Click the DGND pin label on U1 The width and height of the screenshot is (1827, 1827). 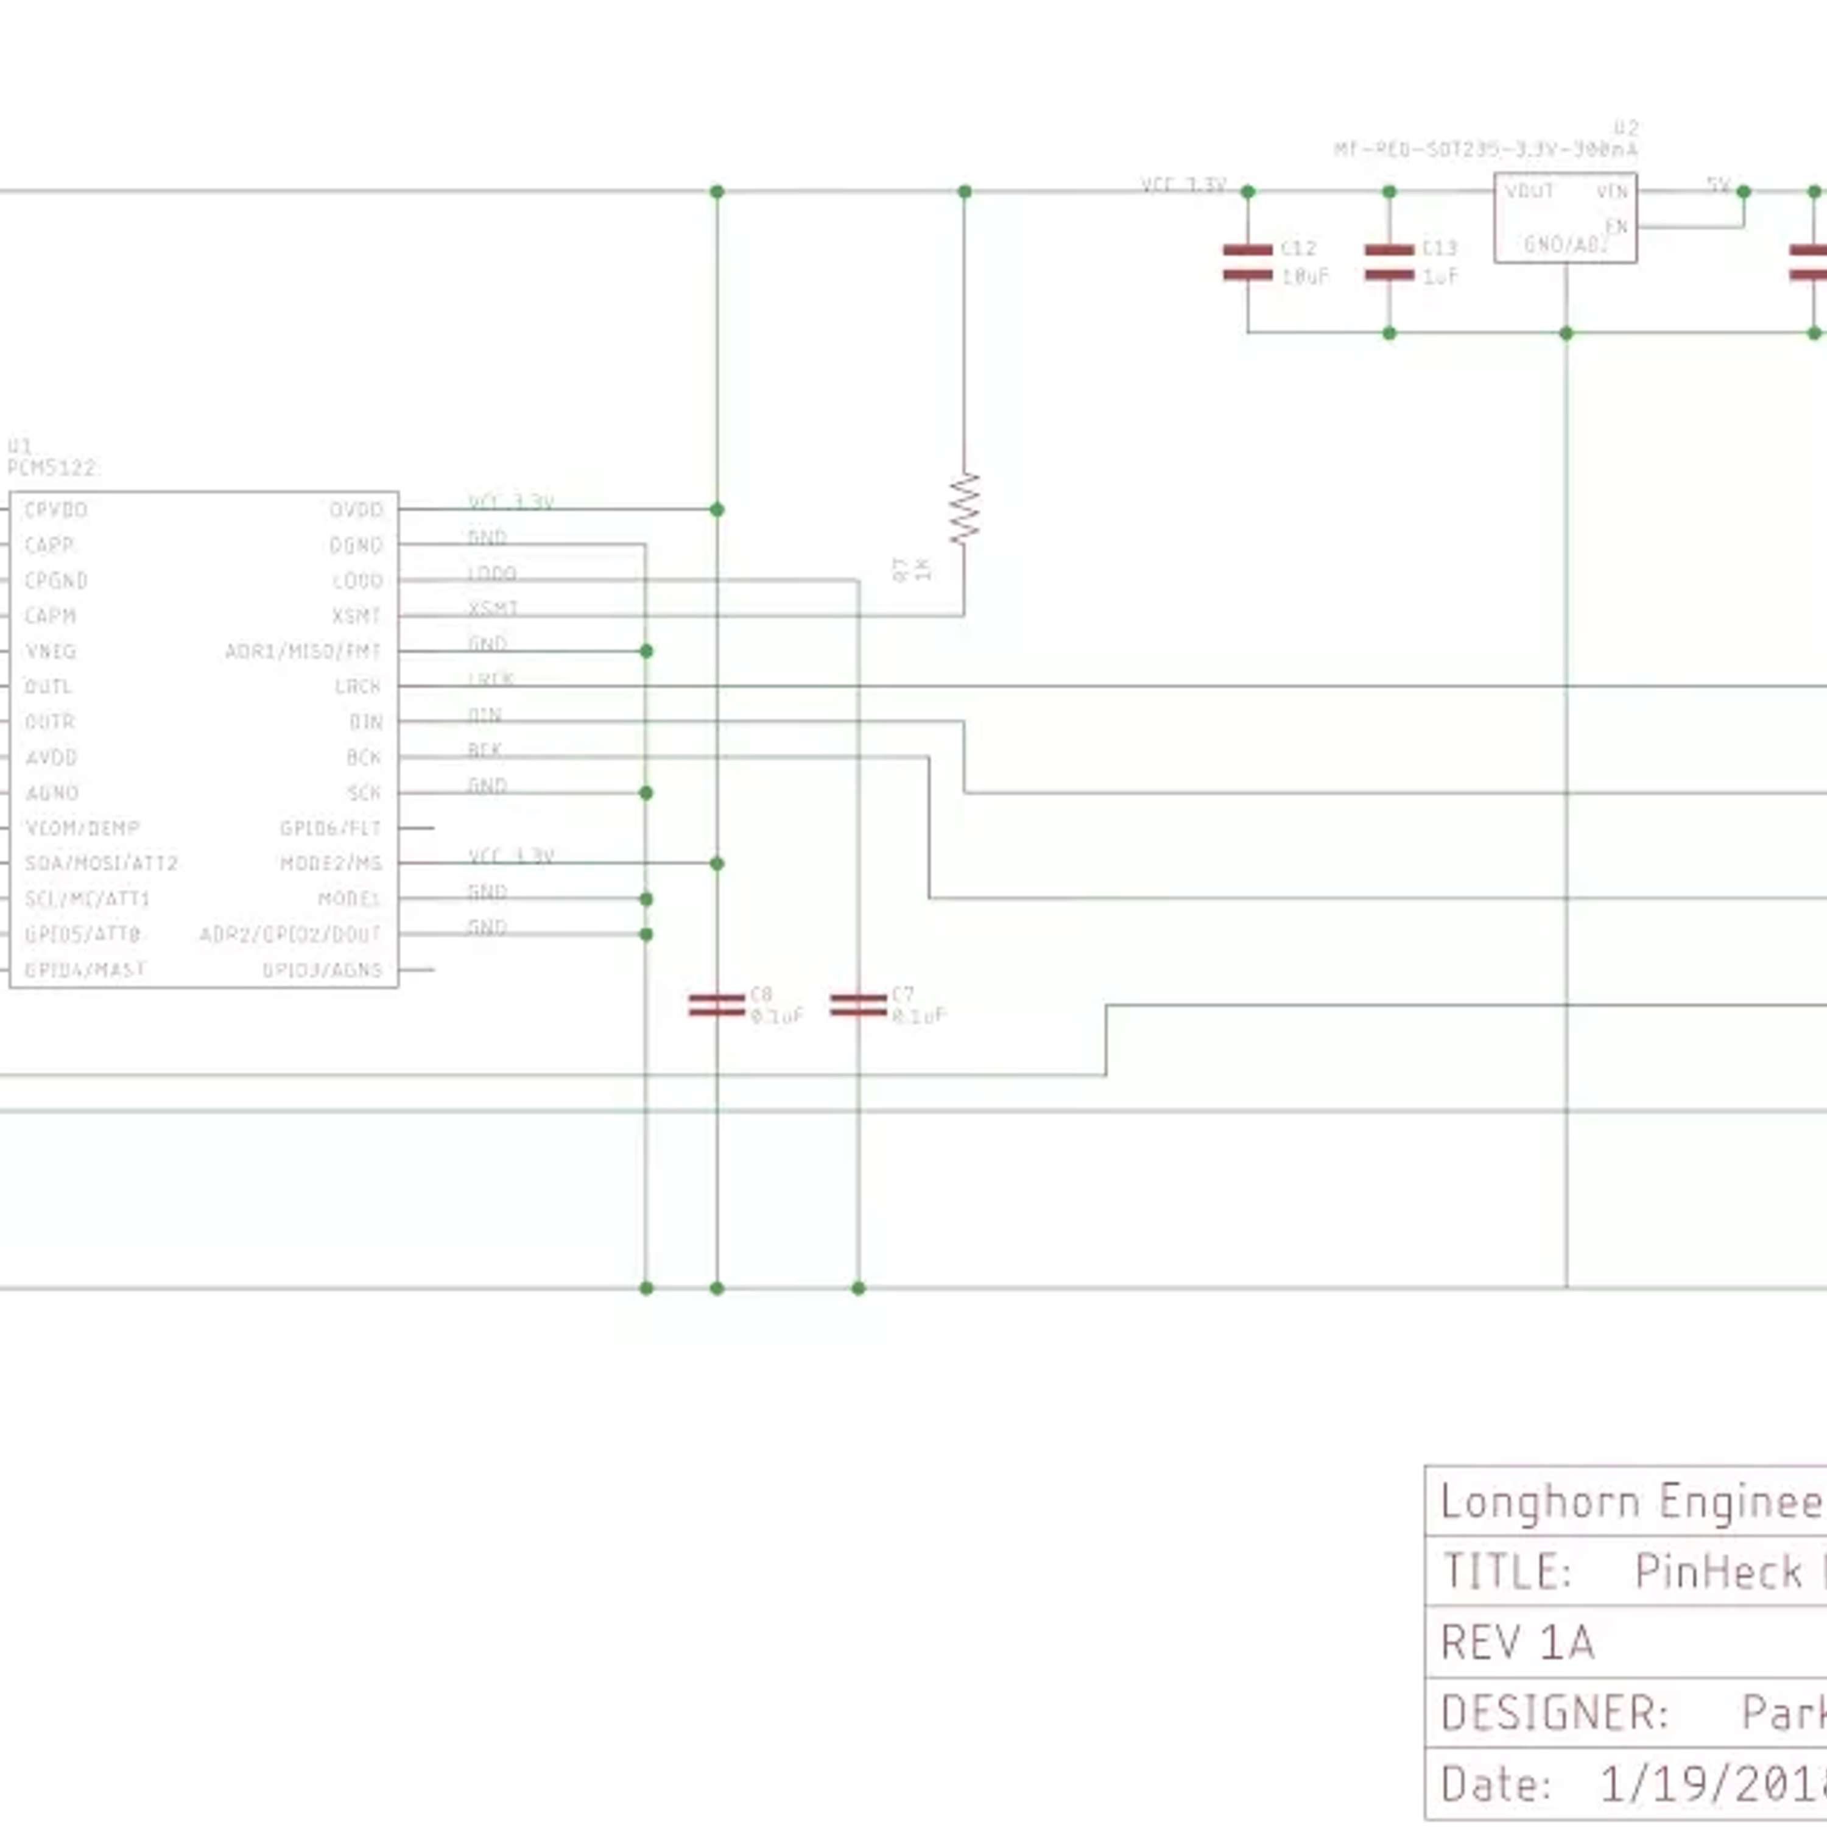click(356, 544)
